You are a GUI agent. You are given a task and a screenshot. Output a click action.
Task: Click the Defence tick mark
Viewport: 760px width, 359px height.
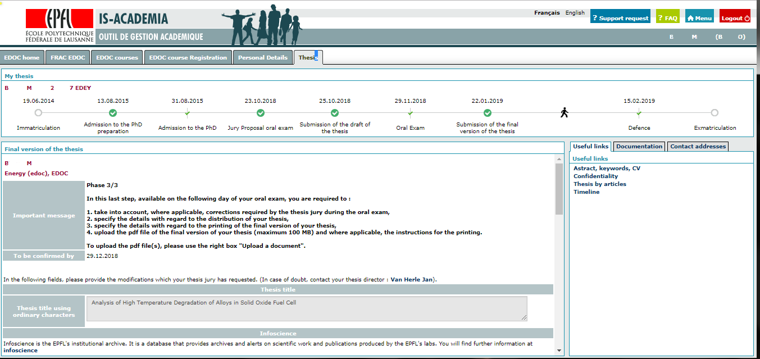point(639,113)
